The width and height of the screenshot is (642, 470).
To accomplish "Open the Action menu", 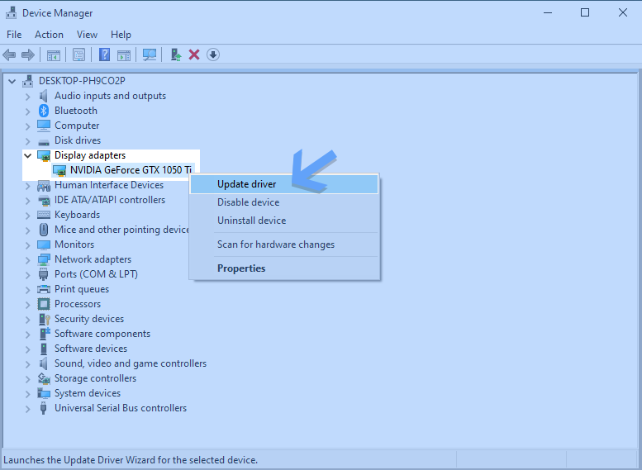I will (x=49, y=35).
